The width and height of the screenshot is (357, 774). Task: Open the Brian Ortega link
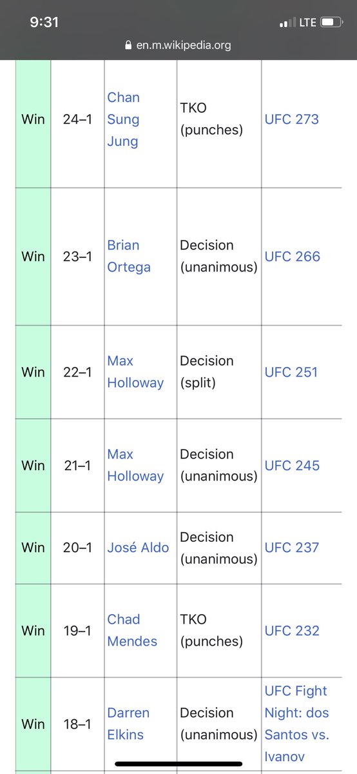(x=129, y=256)
